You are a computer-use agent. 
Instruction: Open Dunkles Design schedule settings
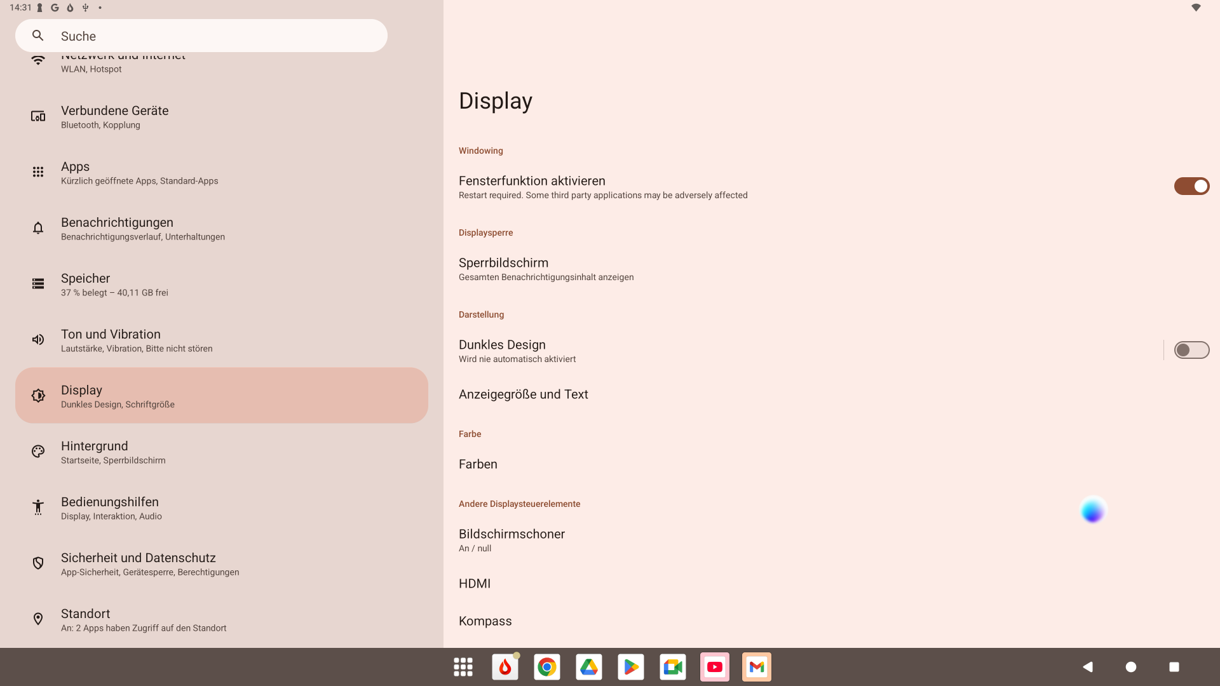click(803, 350)
